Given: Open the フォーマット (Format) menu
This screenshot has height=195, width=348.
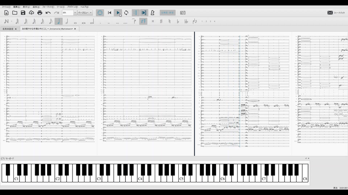Looking at the screenshot, I should tap(48, 7).
